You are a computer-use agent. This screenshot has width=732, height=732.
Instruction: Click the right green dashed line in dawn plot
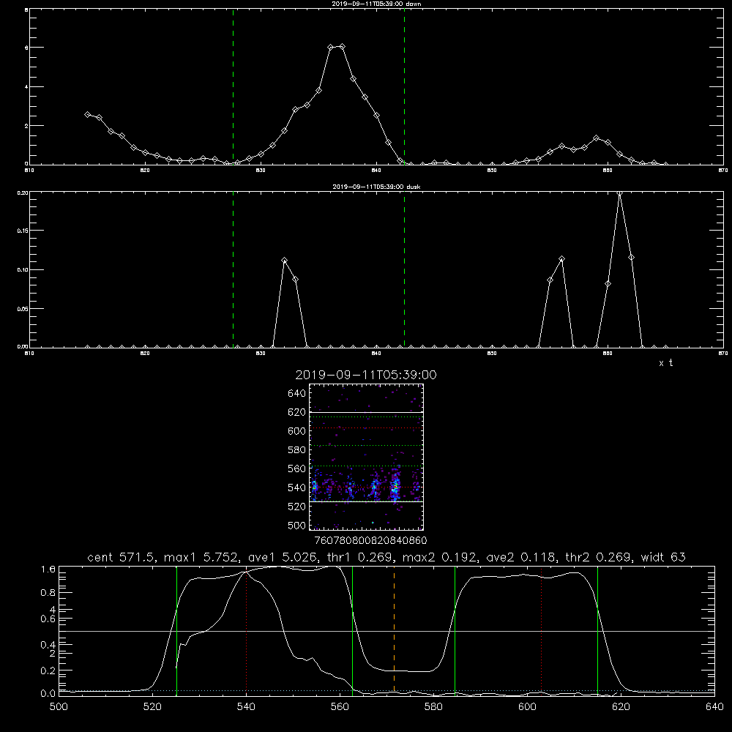click(404, 86)
